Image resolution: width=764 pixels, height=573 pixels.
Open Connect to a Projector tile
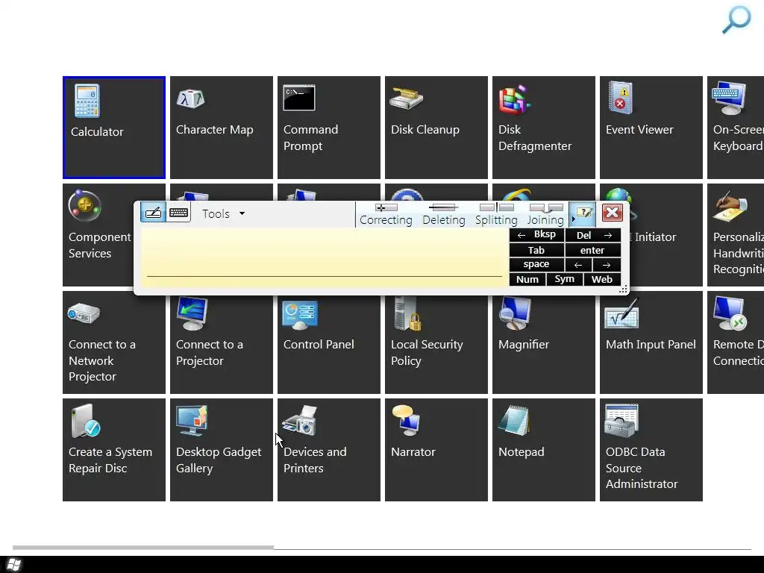(222, 345)
